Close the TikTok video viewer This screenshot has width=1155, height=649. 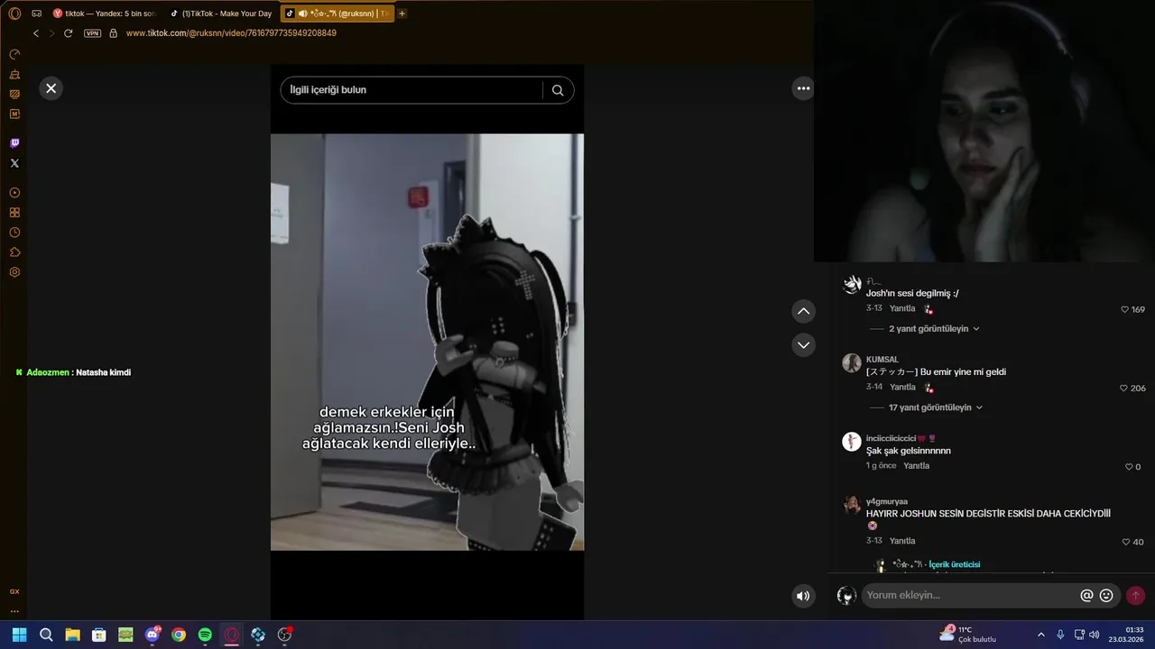(51, 88)
